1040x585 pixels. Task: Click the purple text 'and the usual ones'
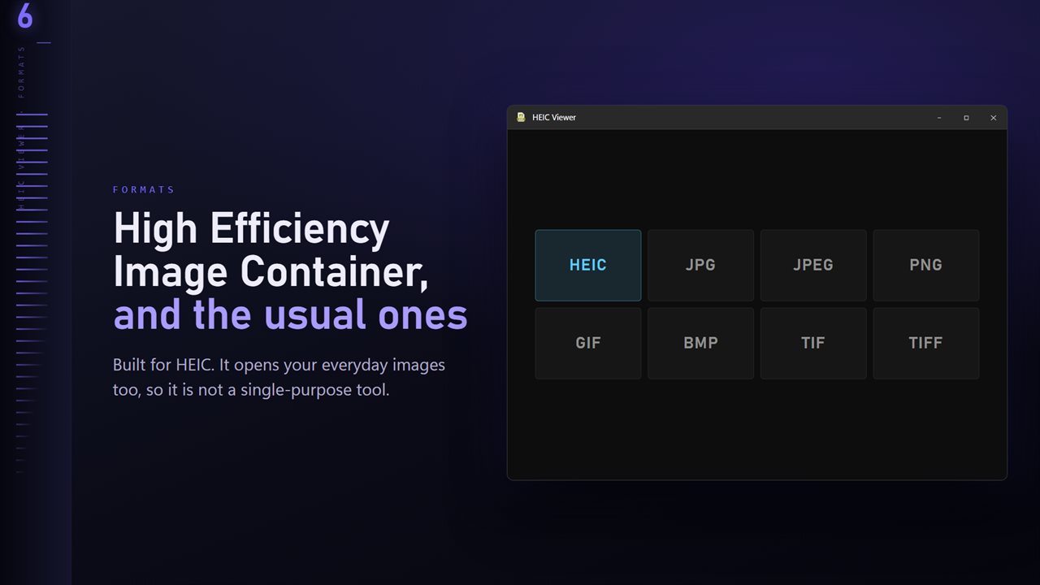pyautogui.click(x=290, y=315)
